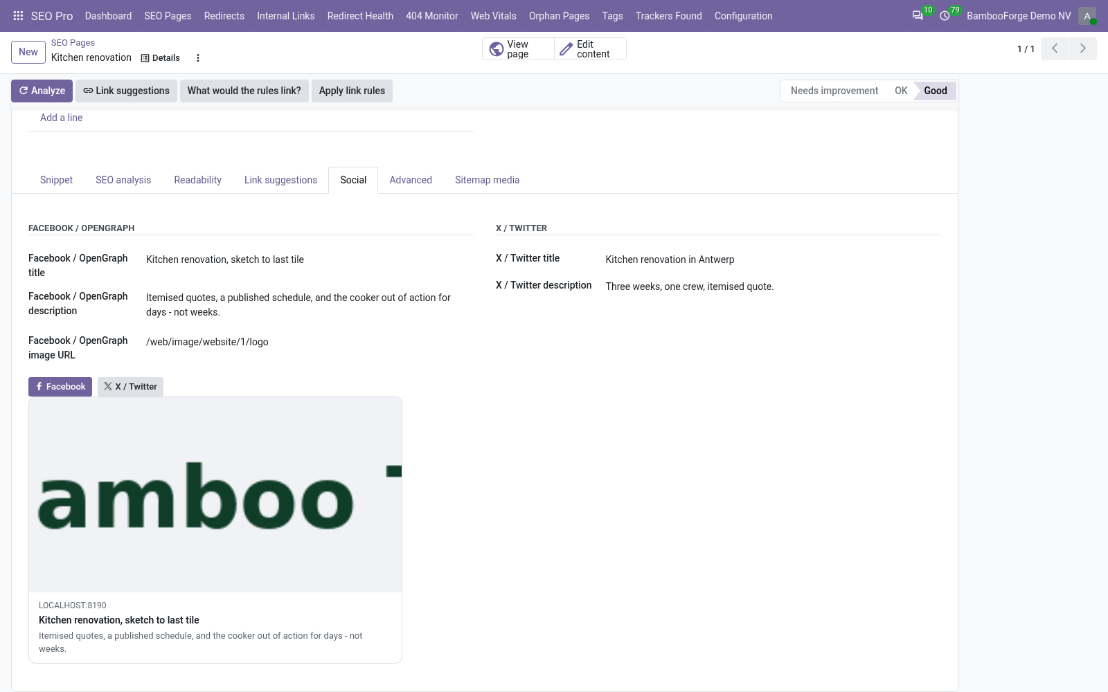Click the SEO Pages breadcrumb link
Image resolution: width=1108 pixels, height=692 pixels.
tap(73, 43)
